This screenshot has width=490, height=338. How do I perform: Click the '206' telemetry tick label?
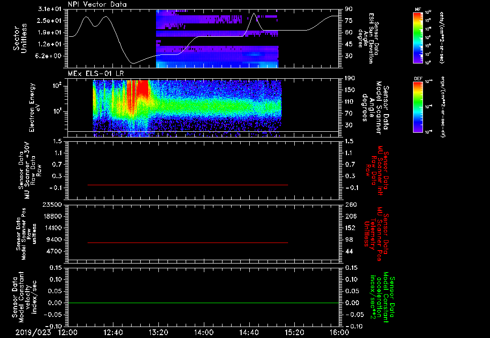[350, 216]
